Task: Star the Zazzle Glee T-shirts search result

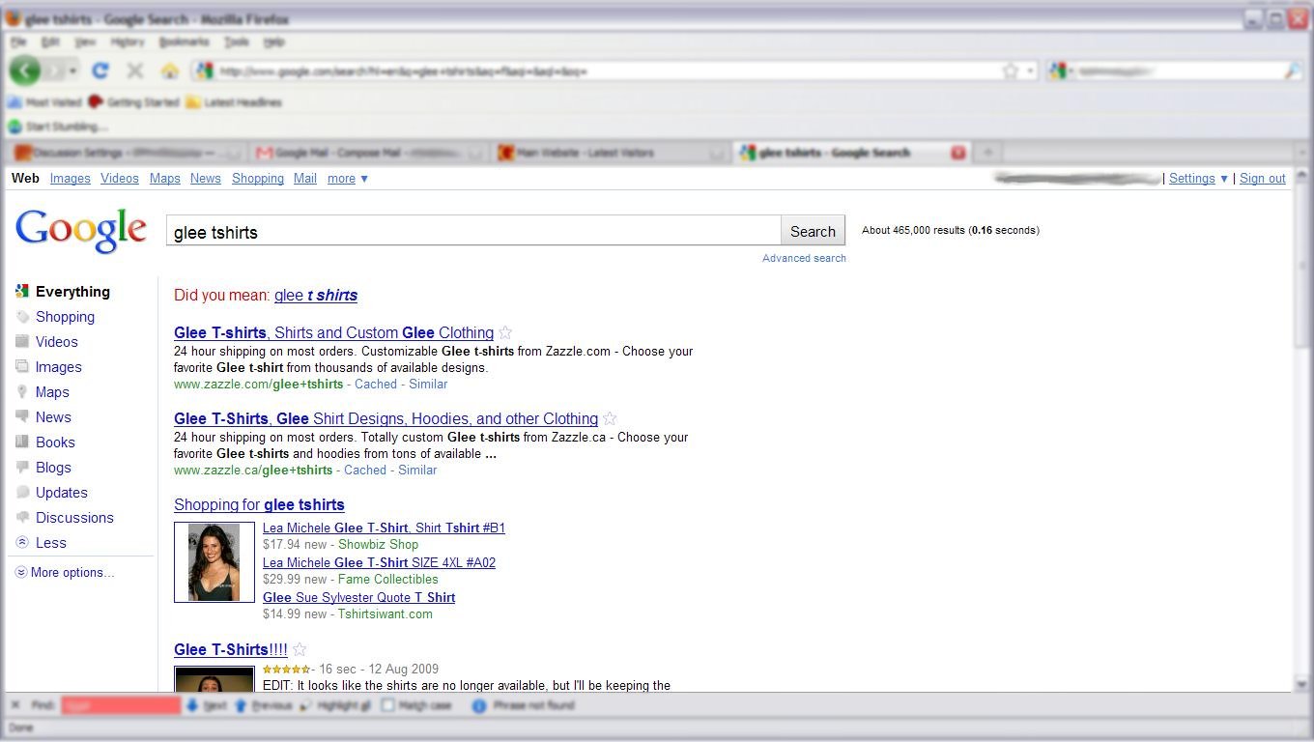Action: coord(505,332)
